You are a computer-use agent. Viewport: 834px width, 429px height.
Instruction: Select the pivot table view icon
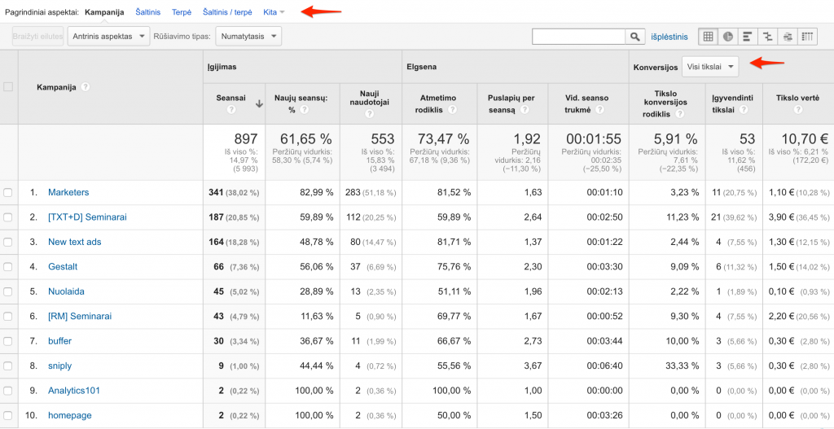[807, 37]
